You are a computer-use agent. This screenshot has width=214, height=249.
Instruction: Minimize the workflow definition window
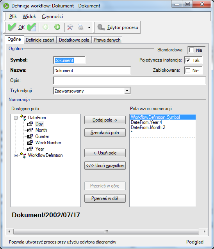(177, 4)
